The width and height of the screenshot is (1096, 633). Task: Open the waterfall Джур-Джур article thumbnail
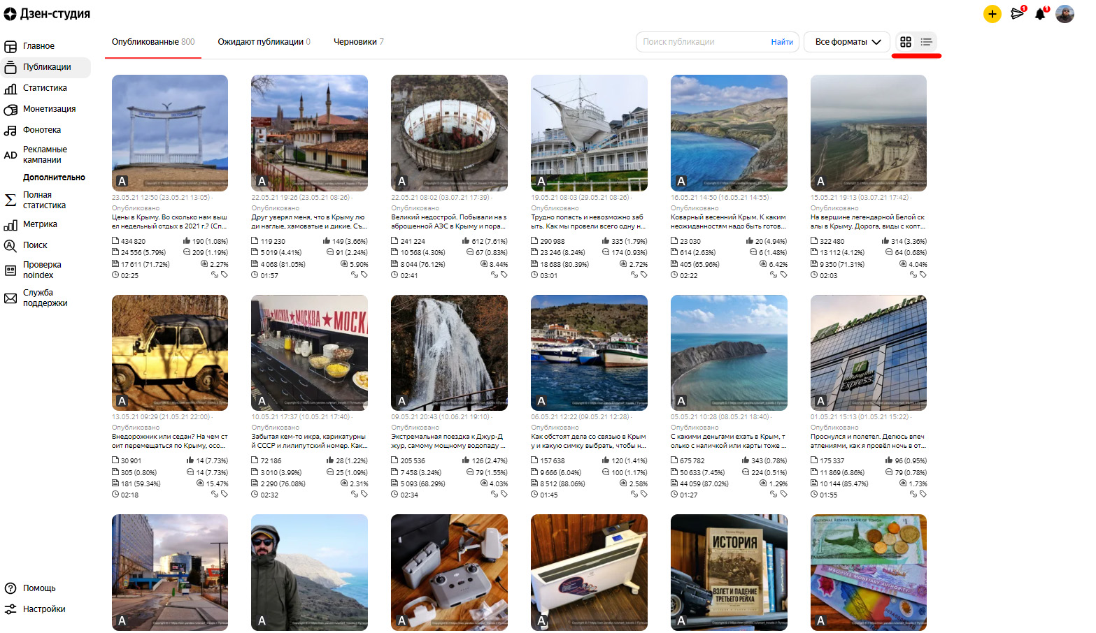point(449,353)
